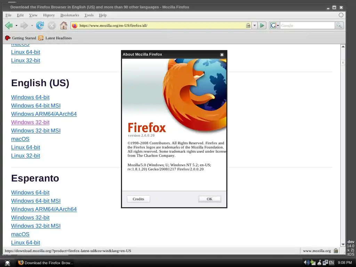The width and height of the screenshot is (356, 267).
Task: Click Esperanto Windows 64-bit MSI link
Action: pos(36,201)
